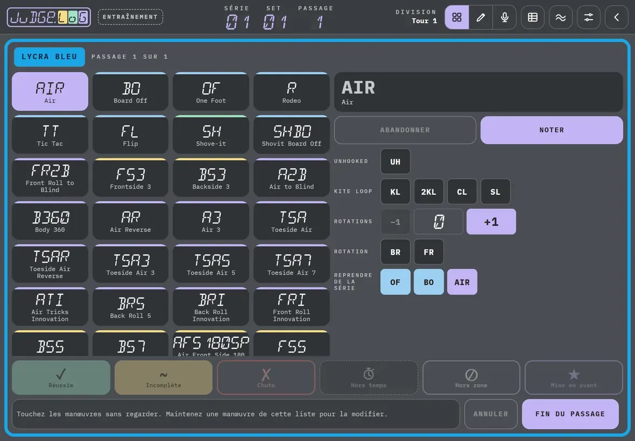Open the sliders settings icon
Image resolution: width=635 pixels, height=441 pixels.
(588, 17)
